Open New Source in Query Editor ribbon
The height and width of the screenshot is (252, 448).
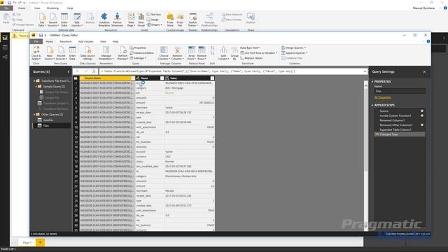pos(50,53)
